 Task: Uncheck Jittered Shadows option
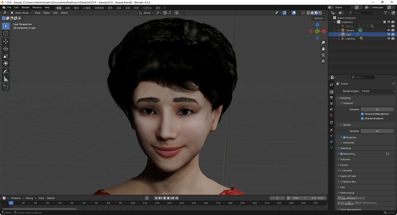(362, 118)
